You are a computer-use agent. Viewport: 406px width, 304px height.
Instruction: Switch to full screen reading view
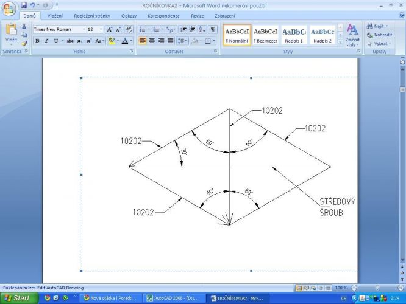[x=306, y=288]
